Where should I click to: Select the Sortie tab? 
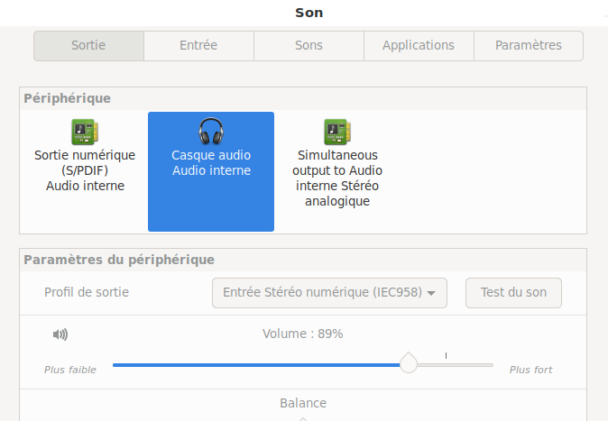pos(88,45)
